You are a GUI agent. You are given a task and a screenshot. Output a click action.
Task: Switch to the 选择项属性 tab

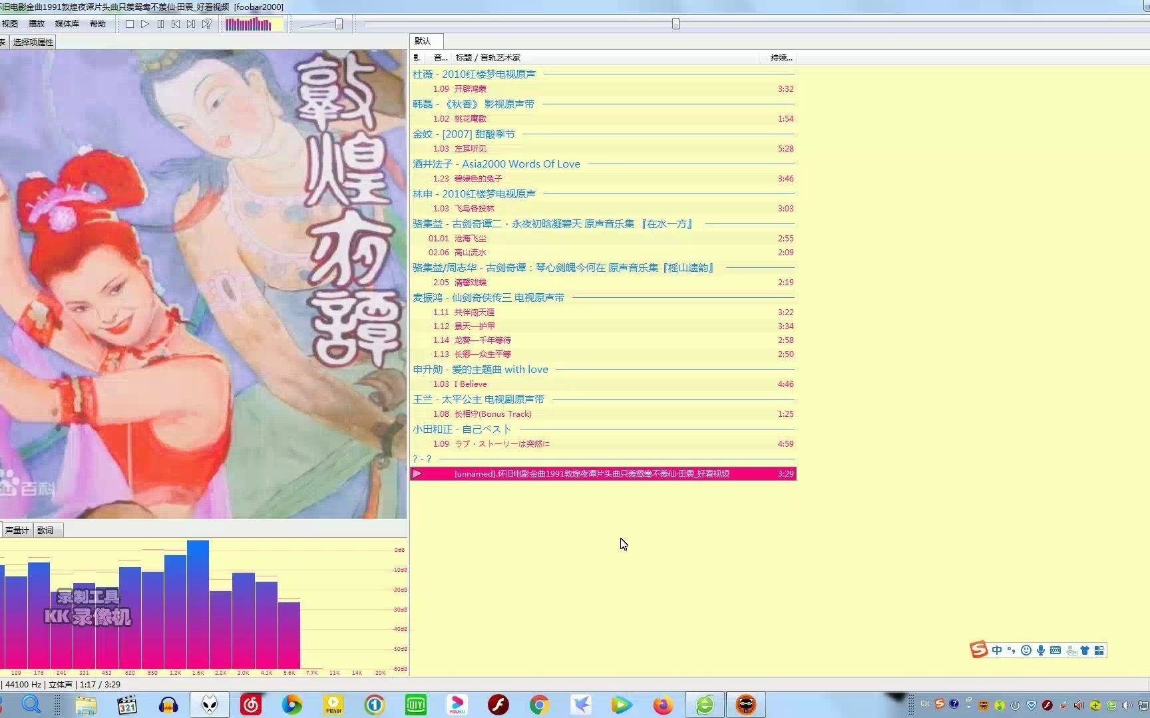pyautogui.click(x=33, y=42)
